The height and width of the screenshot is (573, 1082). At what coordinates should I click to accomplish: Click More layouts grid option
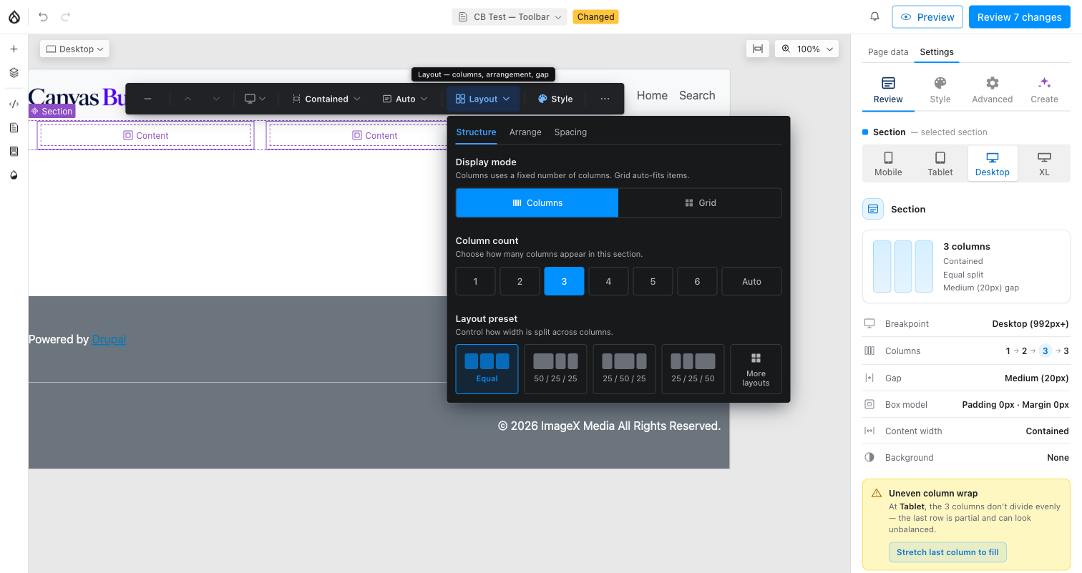[x=756, y=369]
